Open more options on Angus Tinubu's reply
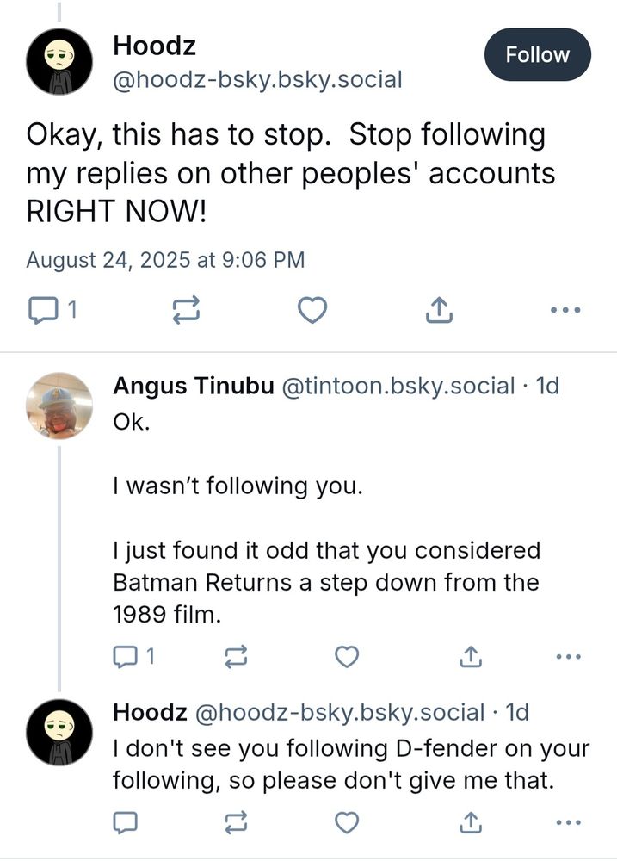 568,657
